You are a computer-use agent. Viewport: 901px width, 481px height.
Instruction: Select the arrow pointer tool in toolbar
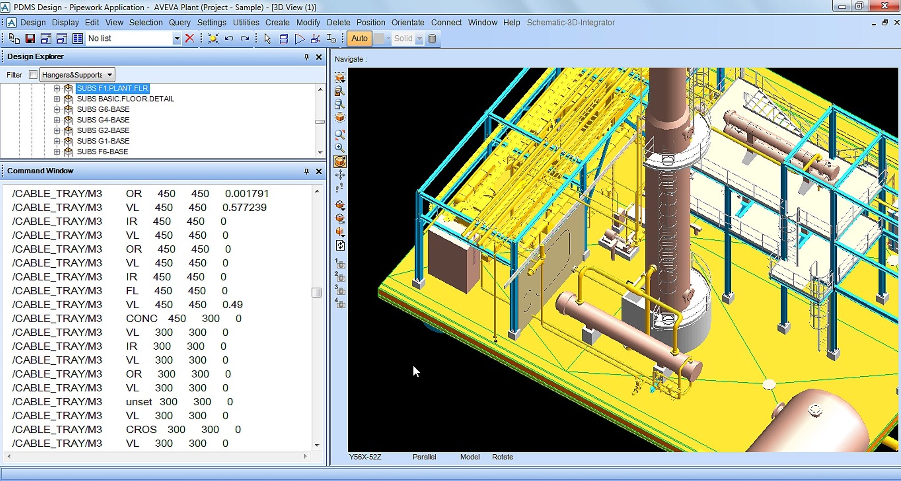click(x=267, y=39)
